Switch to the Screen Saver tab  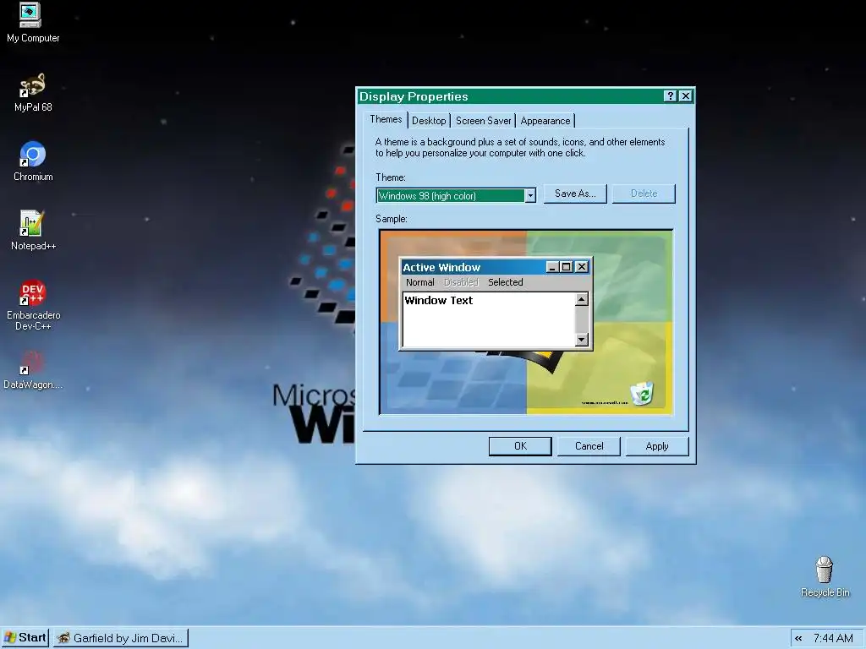(x=483, y=121)
